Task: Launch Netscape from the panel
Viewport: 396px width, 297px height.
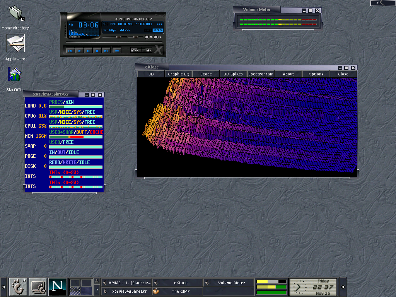Action: click(x=57, y=287)
